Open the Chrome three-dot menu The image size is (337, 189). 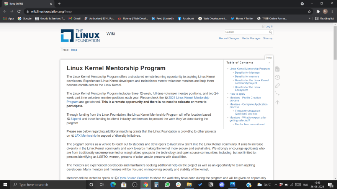coord(332,11)
